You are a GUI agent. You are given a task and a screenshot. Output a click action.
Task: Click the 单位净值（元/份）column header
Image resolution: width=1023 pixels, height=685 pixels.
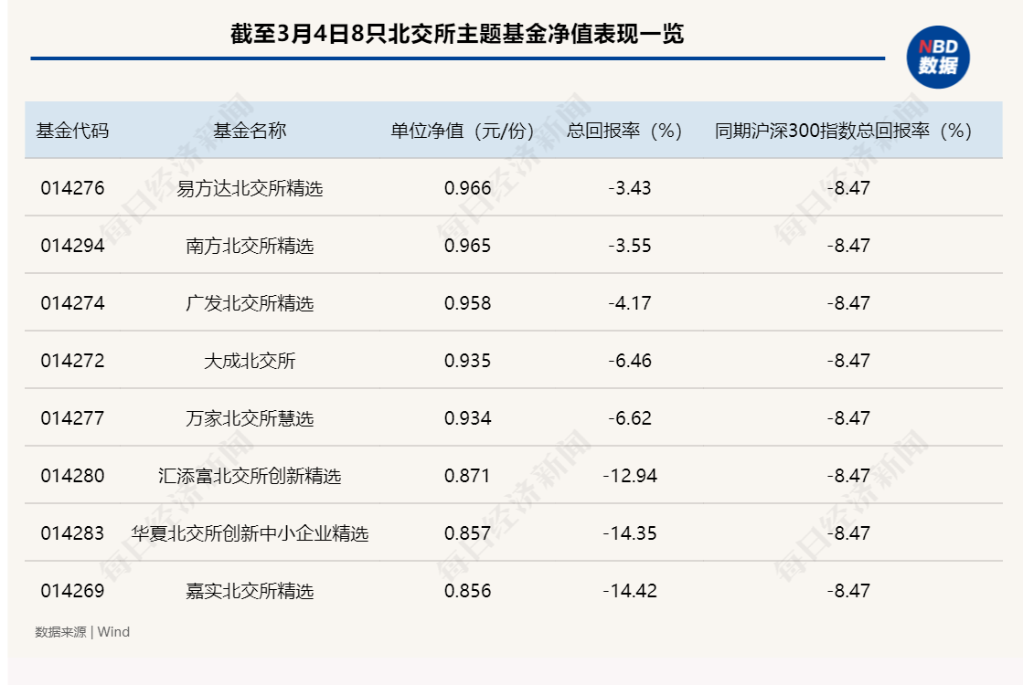pos(462,131)
